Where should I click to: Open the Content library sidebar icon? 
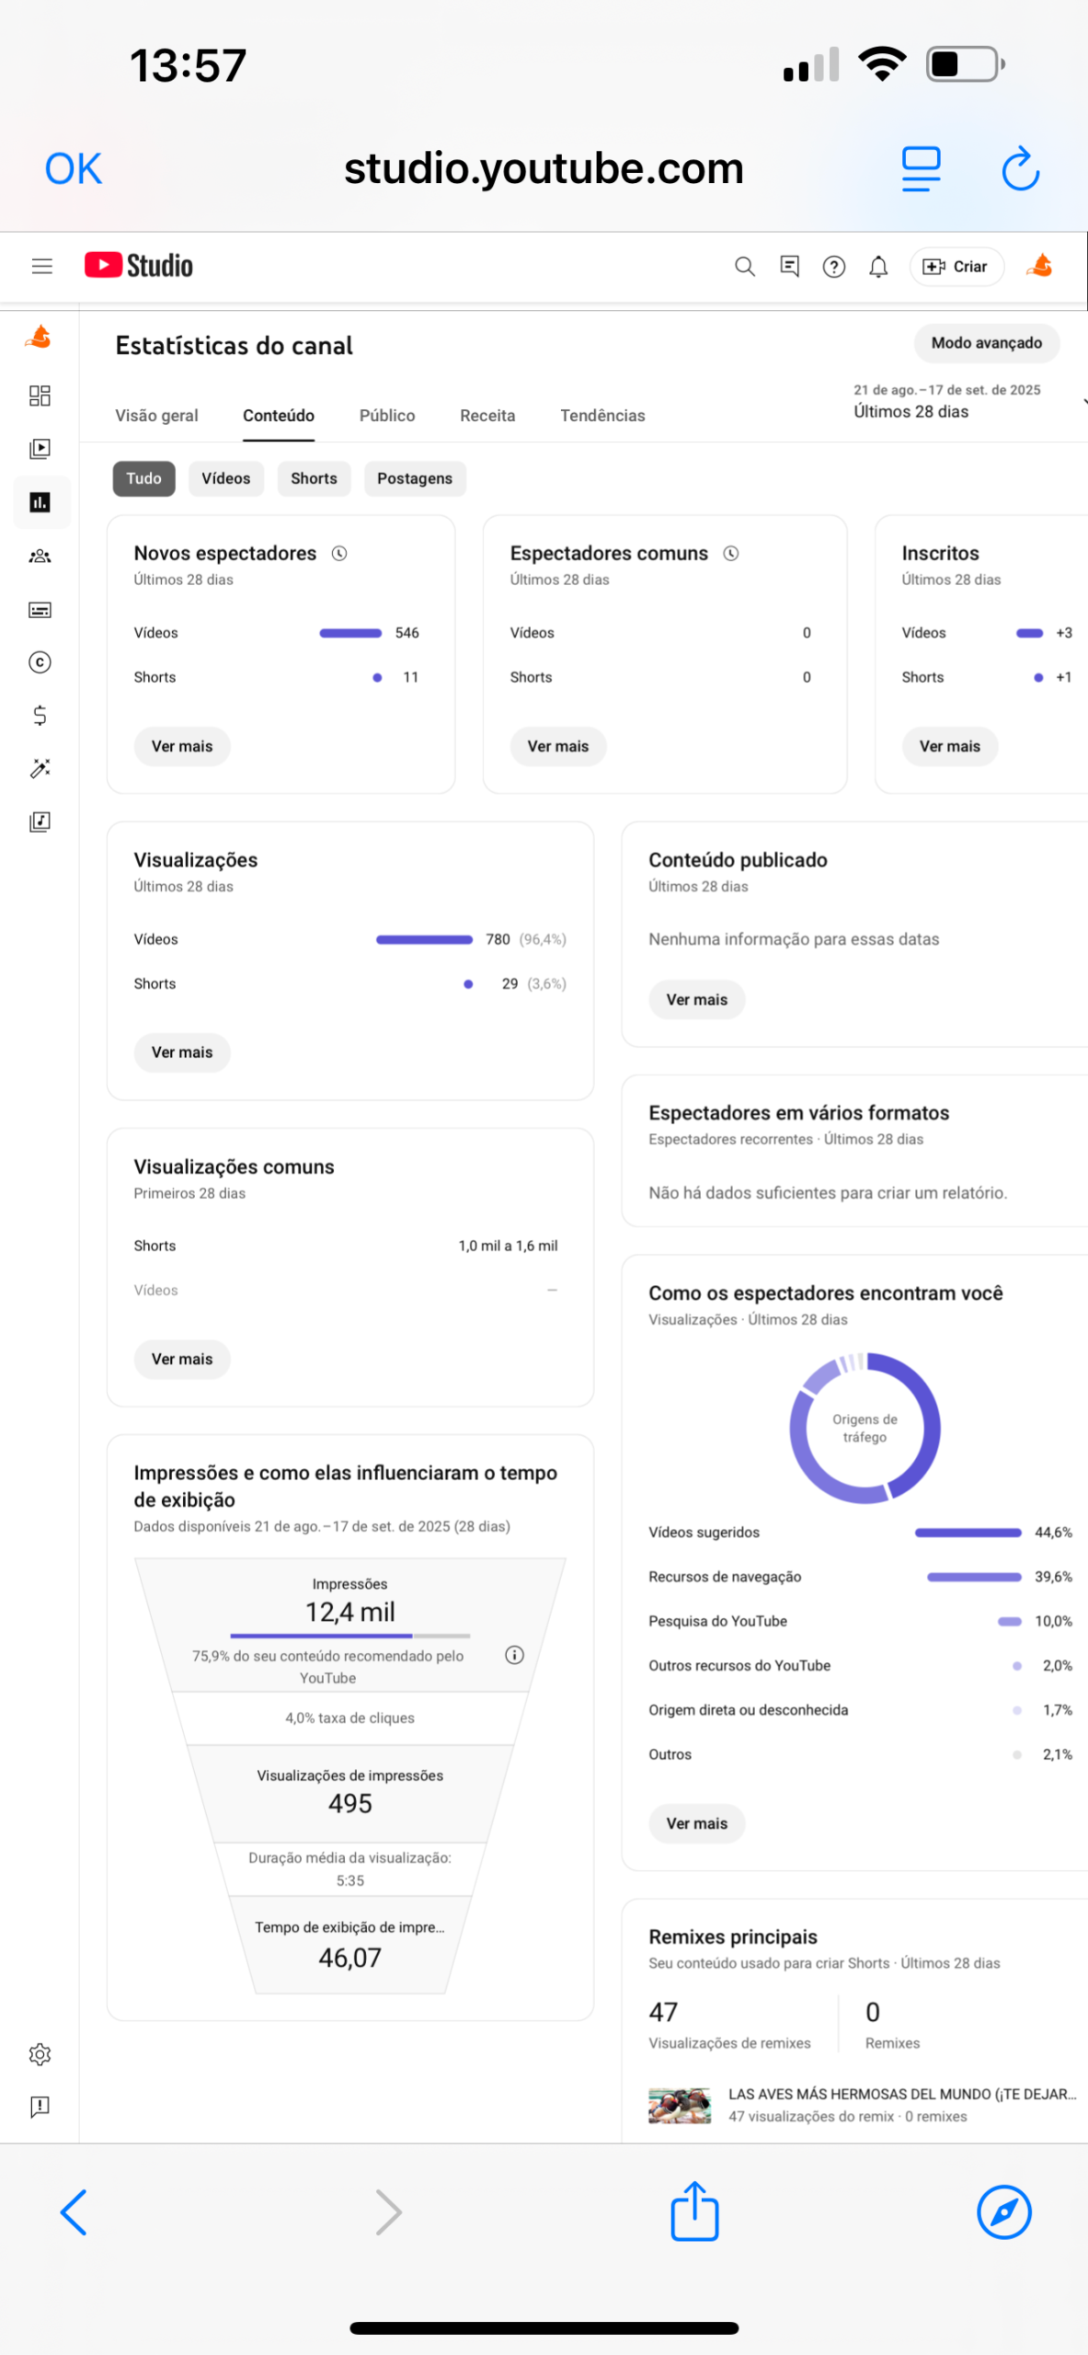(40, 449)
